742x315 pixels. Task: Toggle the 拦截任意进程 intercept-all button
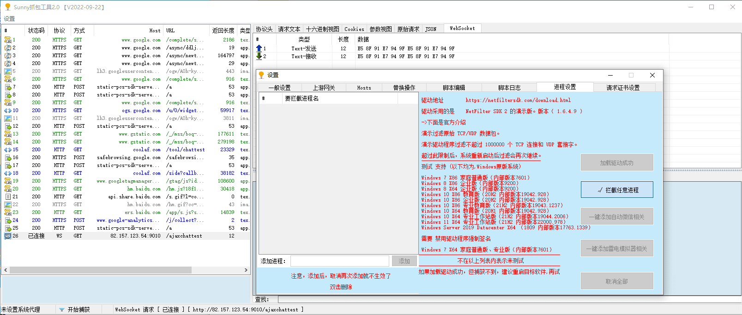(617, 190)
